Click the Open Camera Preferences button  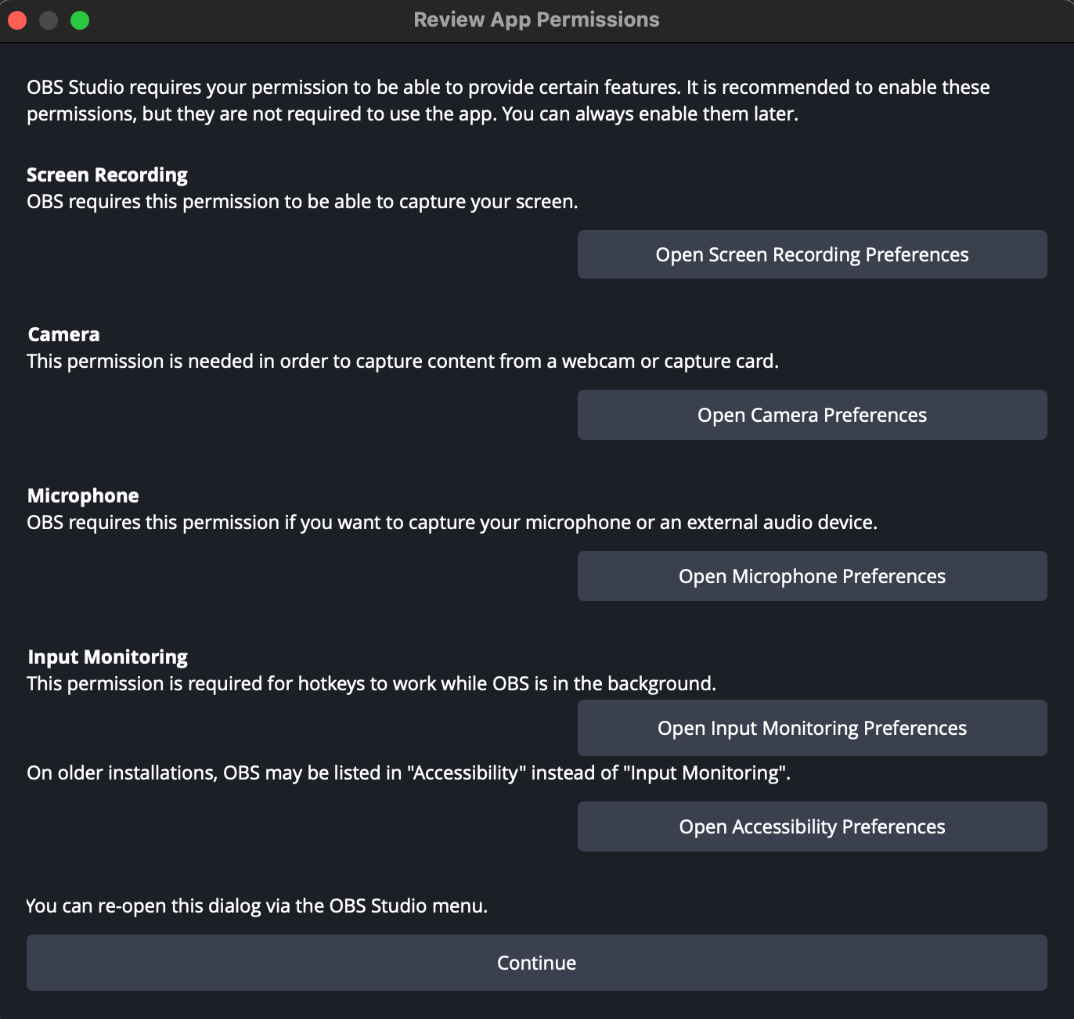[x=812, y=415]
